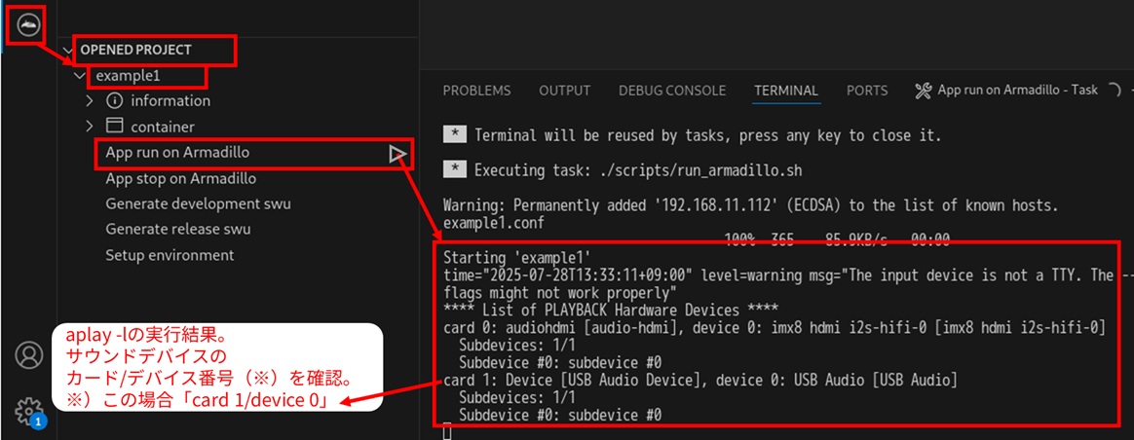Click Generate release swu
Screen dimensions: 1134x440
pyautogui.click(x=178, y=229)
